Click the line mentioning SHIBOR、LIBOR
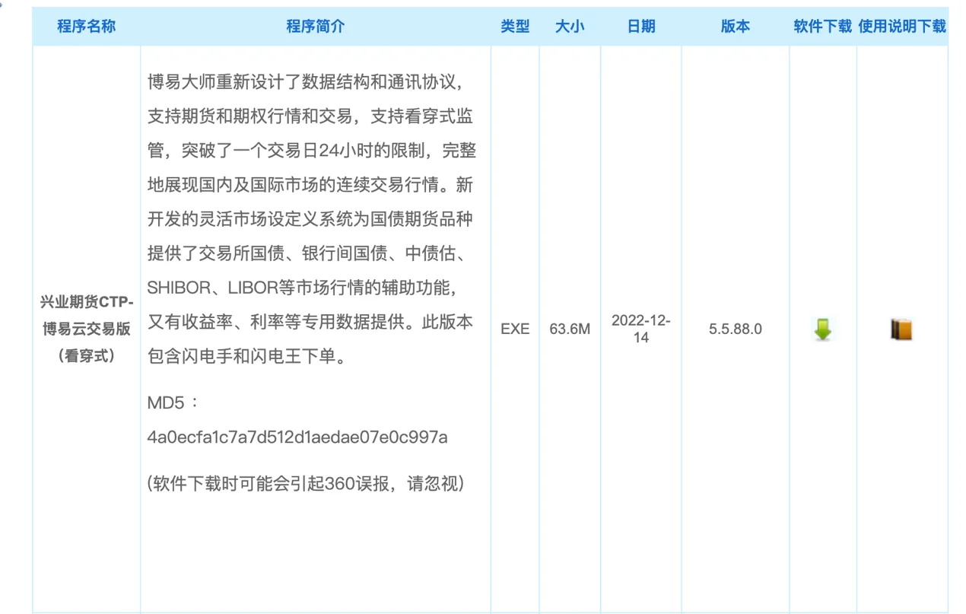This screenshot has width=966, height=614. click(x=301, y=288)
